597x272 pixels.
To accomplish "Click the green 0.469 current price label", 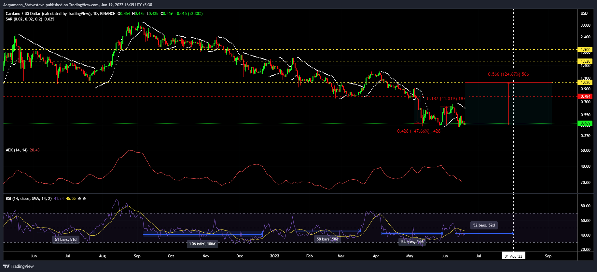I will tap(585, 123).
